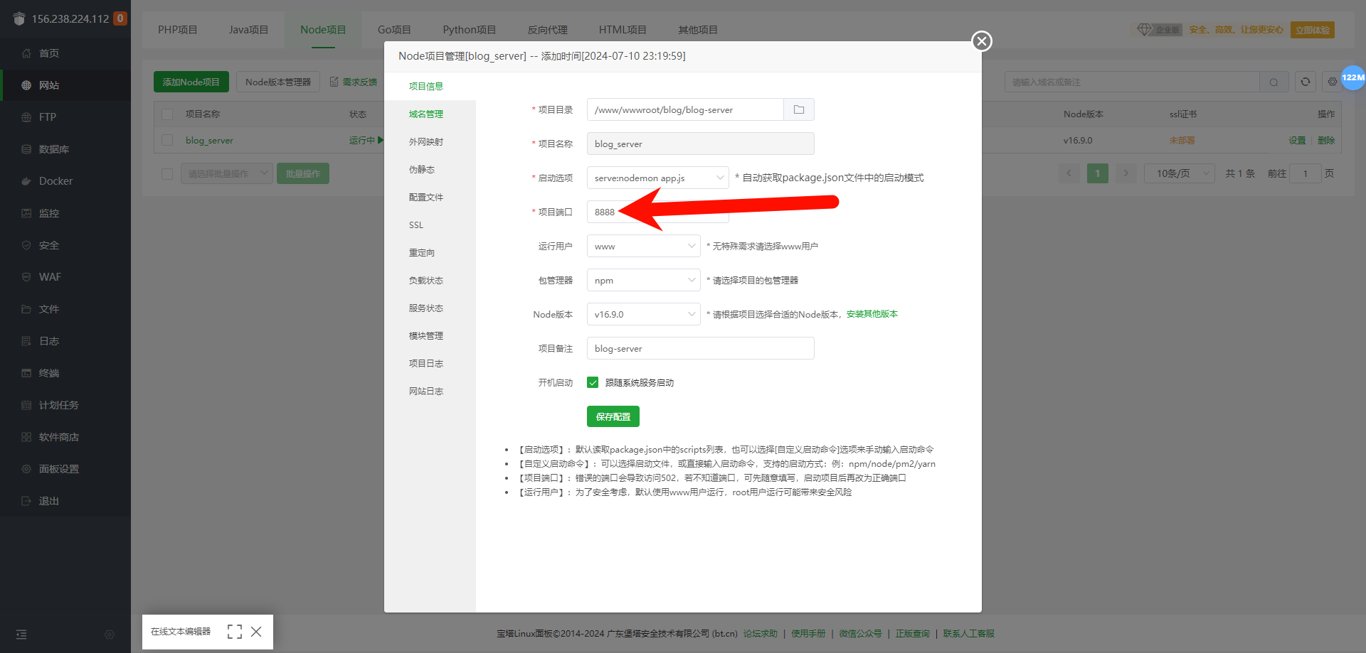Screen dimensions: 1366x653
Task: Open WAF sidebar item
Action: click(x=50, y=277)
